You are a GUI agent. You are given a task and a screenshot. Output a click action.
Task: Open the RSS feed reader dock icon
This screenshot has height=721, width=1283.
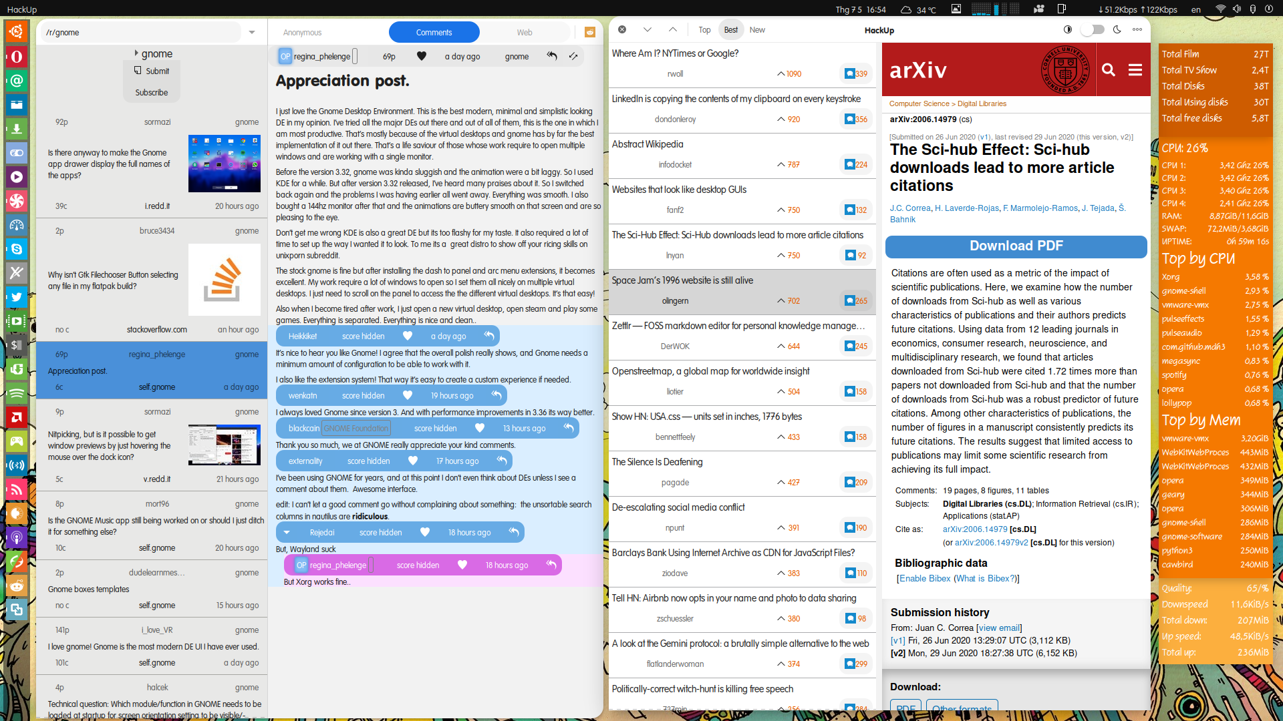tap(17, 489)
